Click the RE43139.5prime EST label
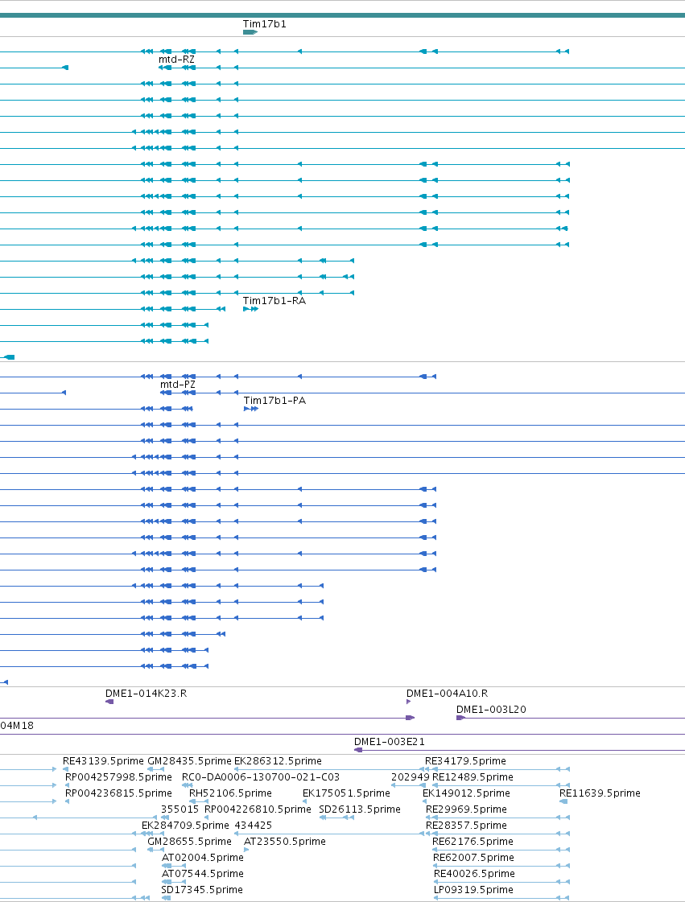The width and height of the screenshot is (685, 902). click(103, 761)
